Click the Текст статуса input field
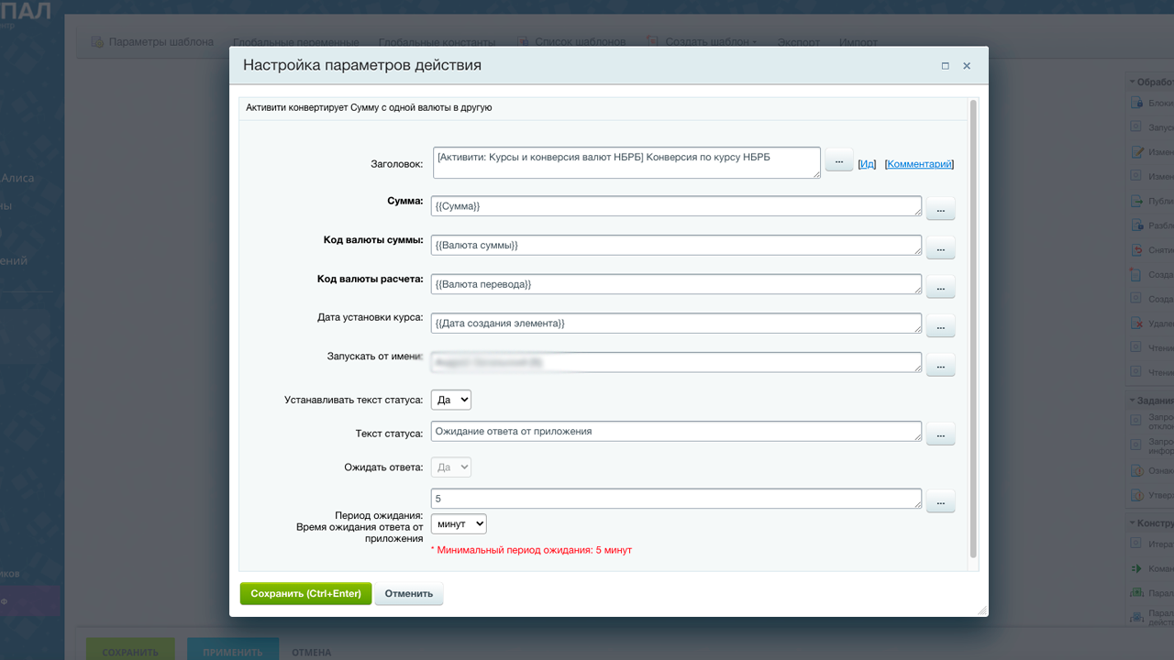Screen dimensions: 1174x660 click(675, 431)
